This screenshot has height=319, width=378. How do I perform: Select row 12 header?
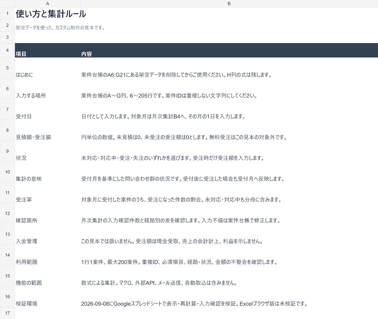[7, 213]
